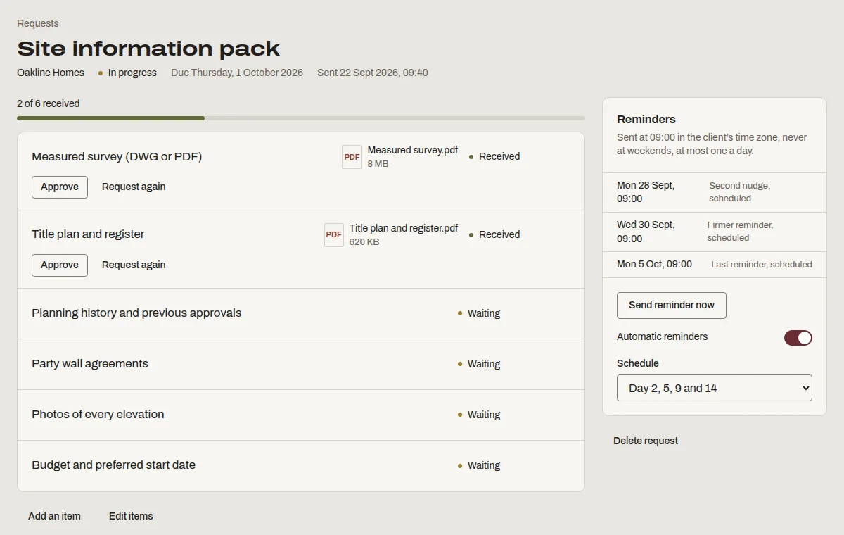Click the Sent 22 Sept 2026 timestamp

click(373, 73)
